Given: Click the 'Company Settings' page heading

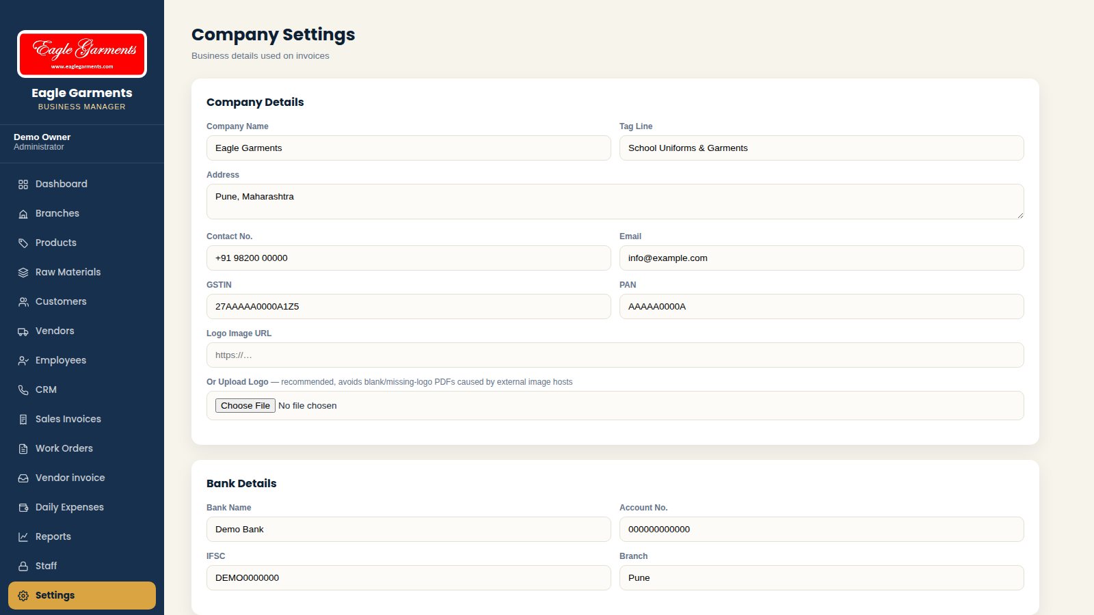Looking at the screenshot, I should [273, 34].
